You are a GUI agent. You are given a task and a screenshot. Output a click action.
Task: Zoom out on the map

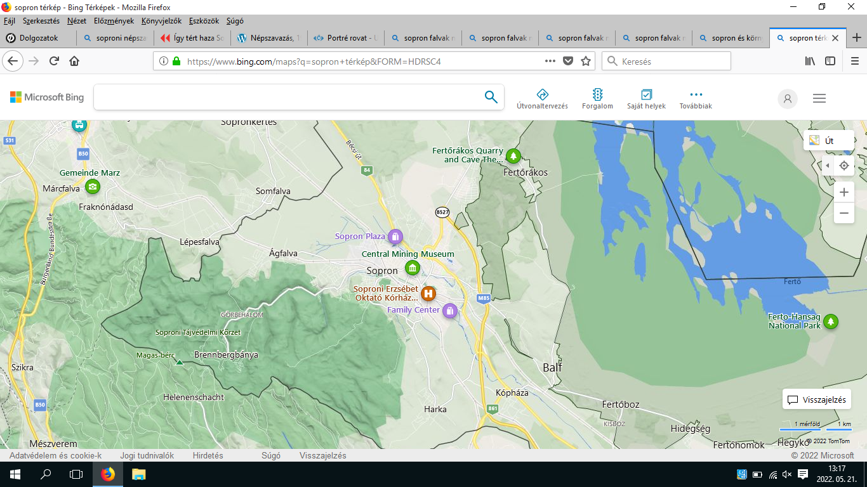click(x=844, y=213)
